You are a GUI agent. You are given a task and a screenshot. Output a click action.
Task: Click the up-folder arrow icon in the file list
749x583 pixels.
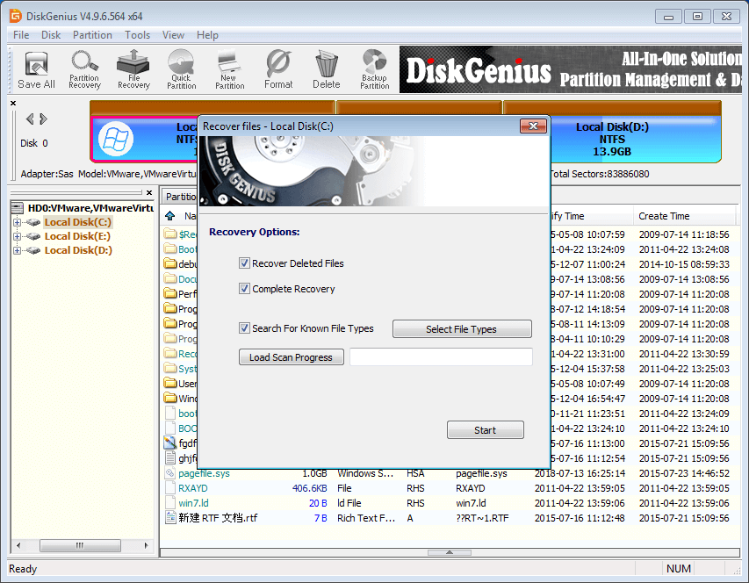point(170,216)
